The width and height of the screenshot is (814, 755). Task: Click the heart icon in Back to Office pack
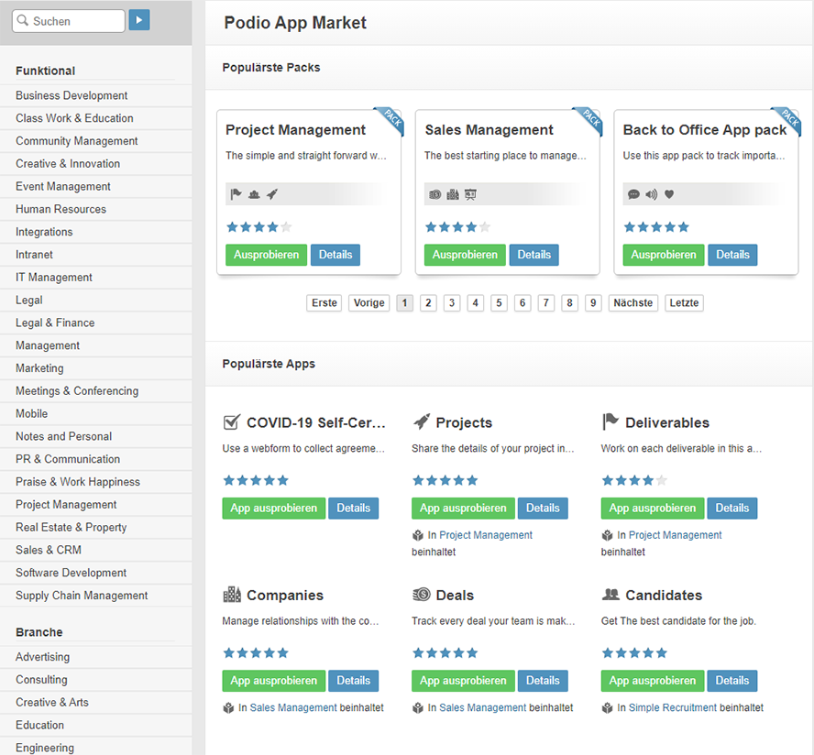click(x=669, y=194)
